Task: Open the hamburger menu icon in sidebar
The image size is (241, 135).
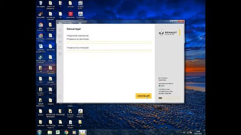Action: 60,42
